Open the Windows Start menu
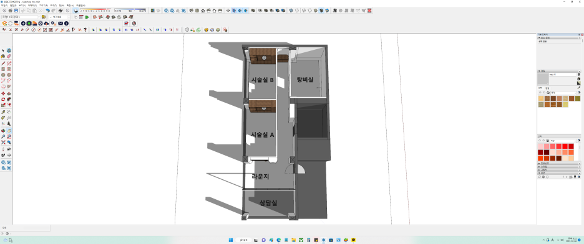This screenshot has width=584, height=244. point(231,240)
